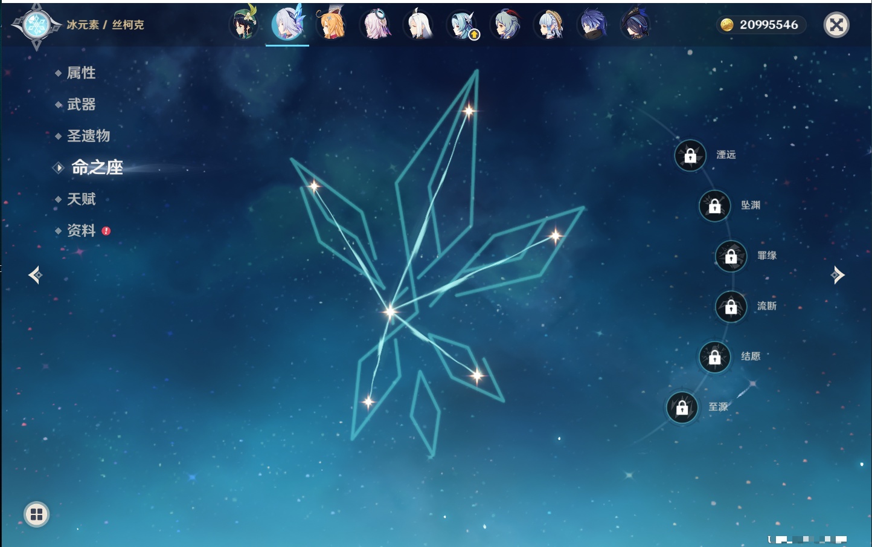Open the locked 流断 constellation node
The width and height of the screenshot is (872, 547).
coord(731,306)
